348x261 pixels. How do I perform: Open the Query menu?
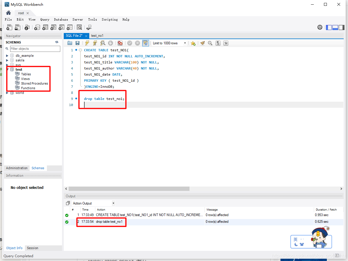click(x=45, y=19)
